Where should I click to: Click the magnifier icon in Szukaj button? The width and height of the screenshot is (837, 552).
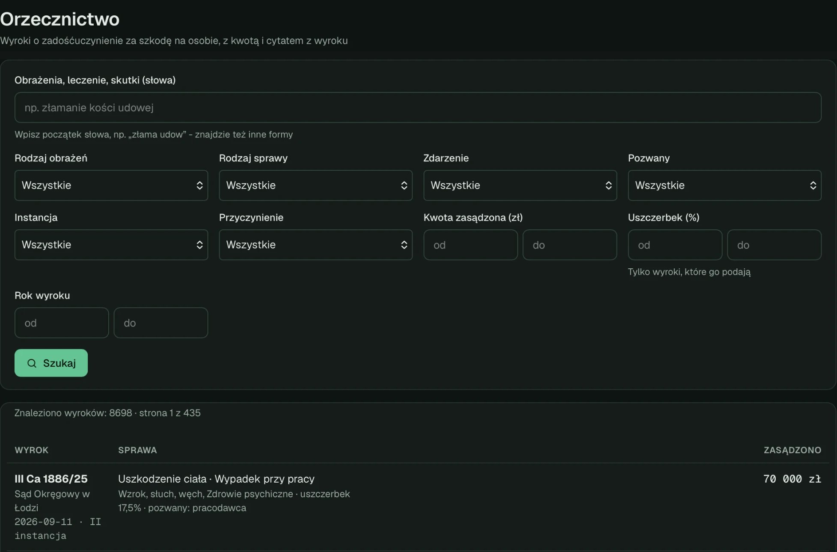(32, 363)
